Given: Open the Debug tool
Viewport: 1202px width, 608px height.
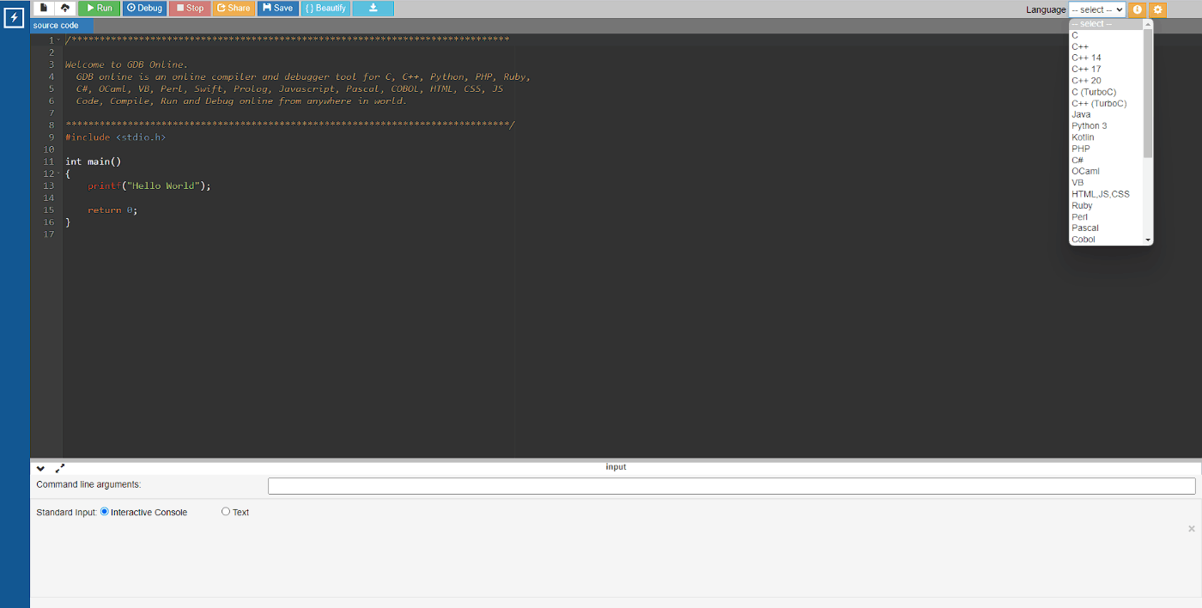Looking at the screenshot, I should click(x=144, y=8).
